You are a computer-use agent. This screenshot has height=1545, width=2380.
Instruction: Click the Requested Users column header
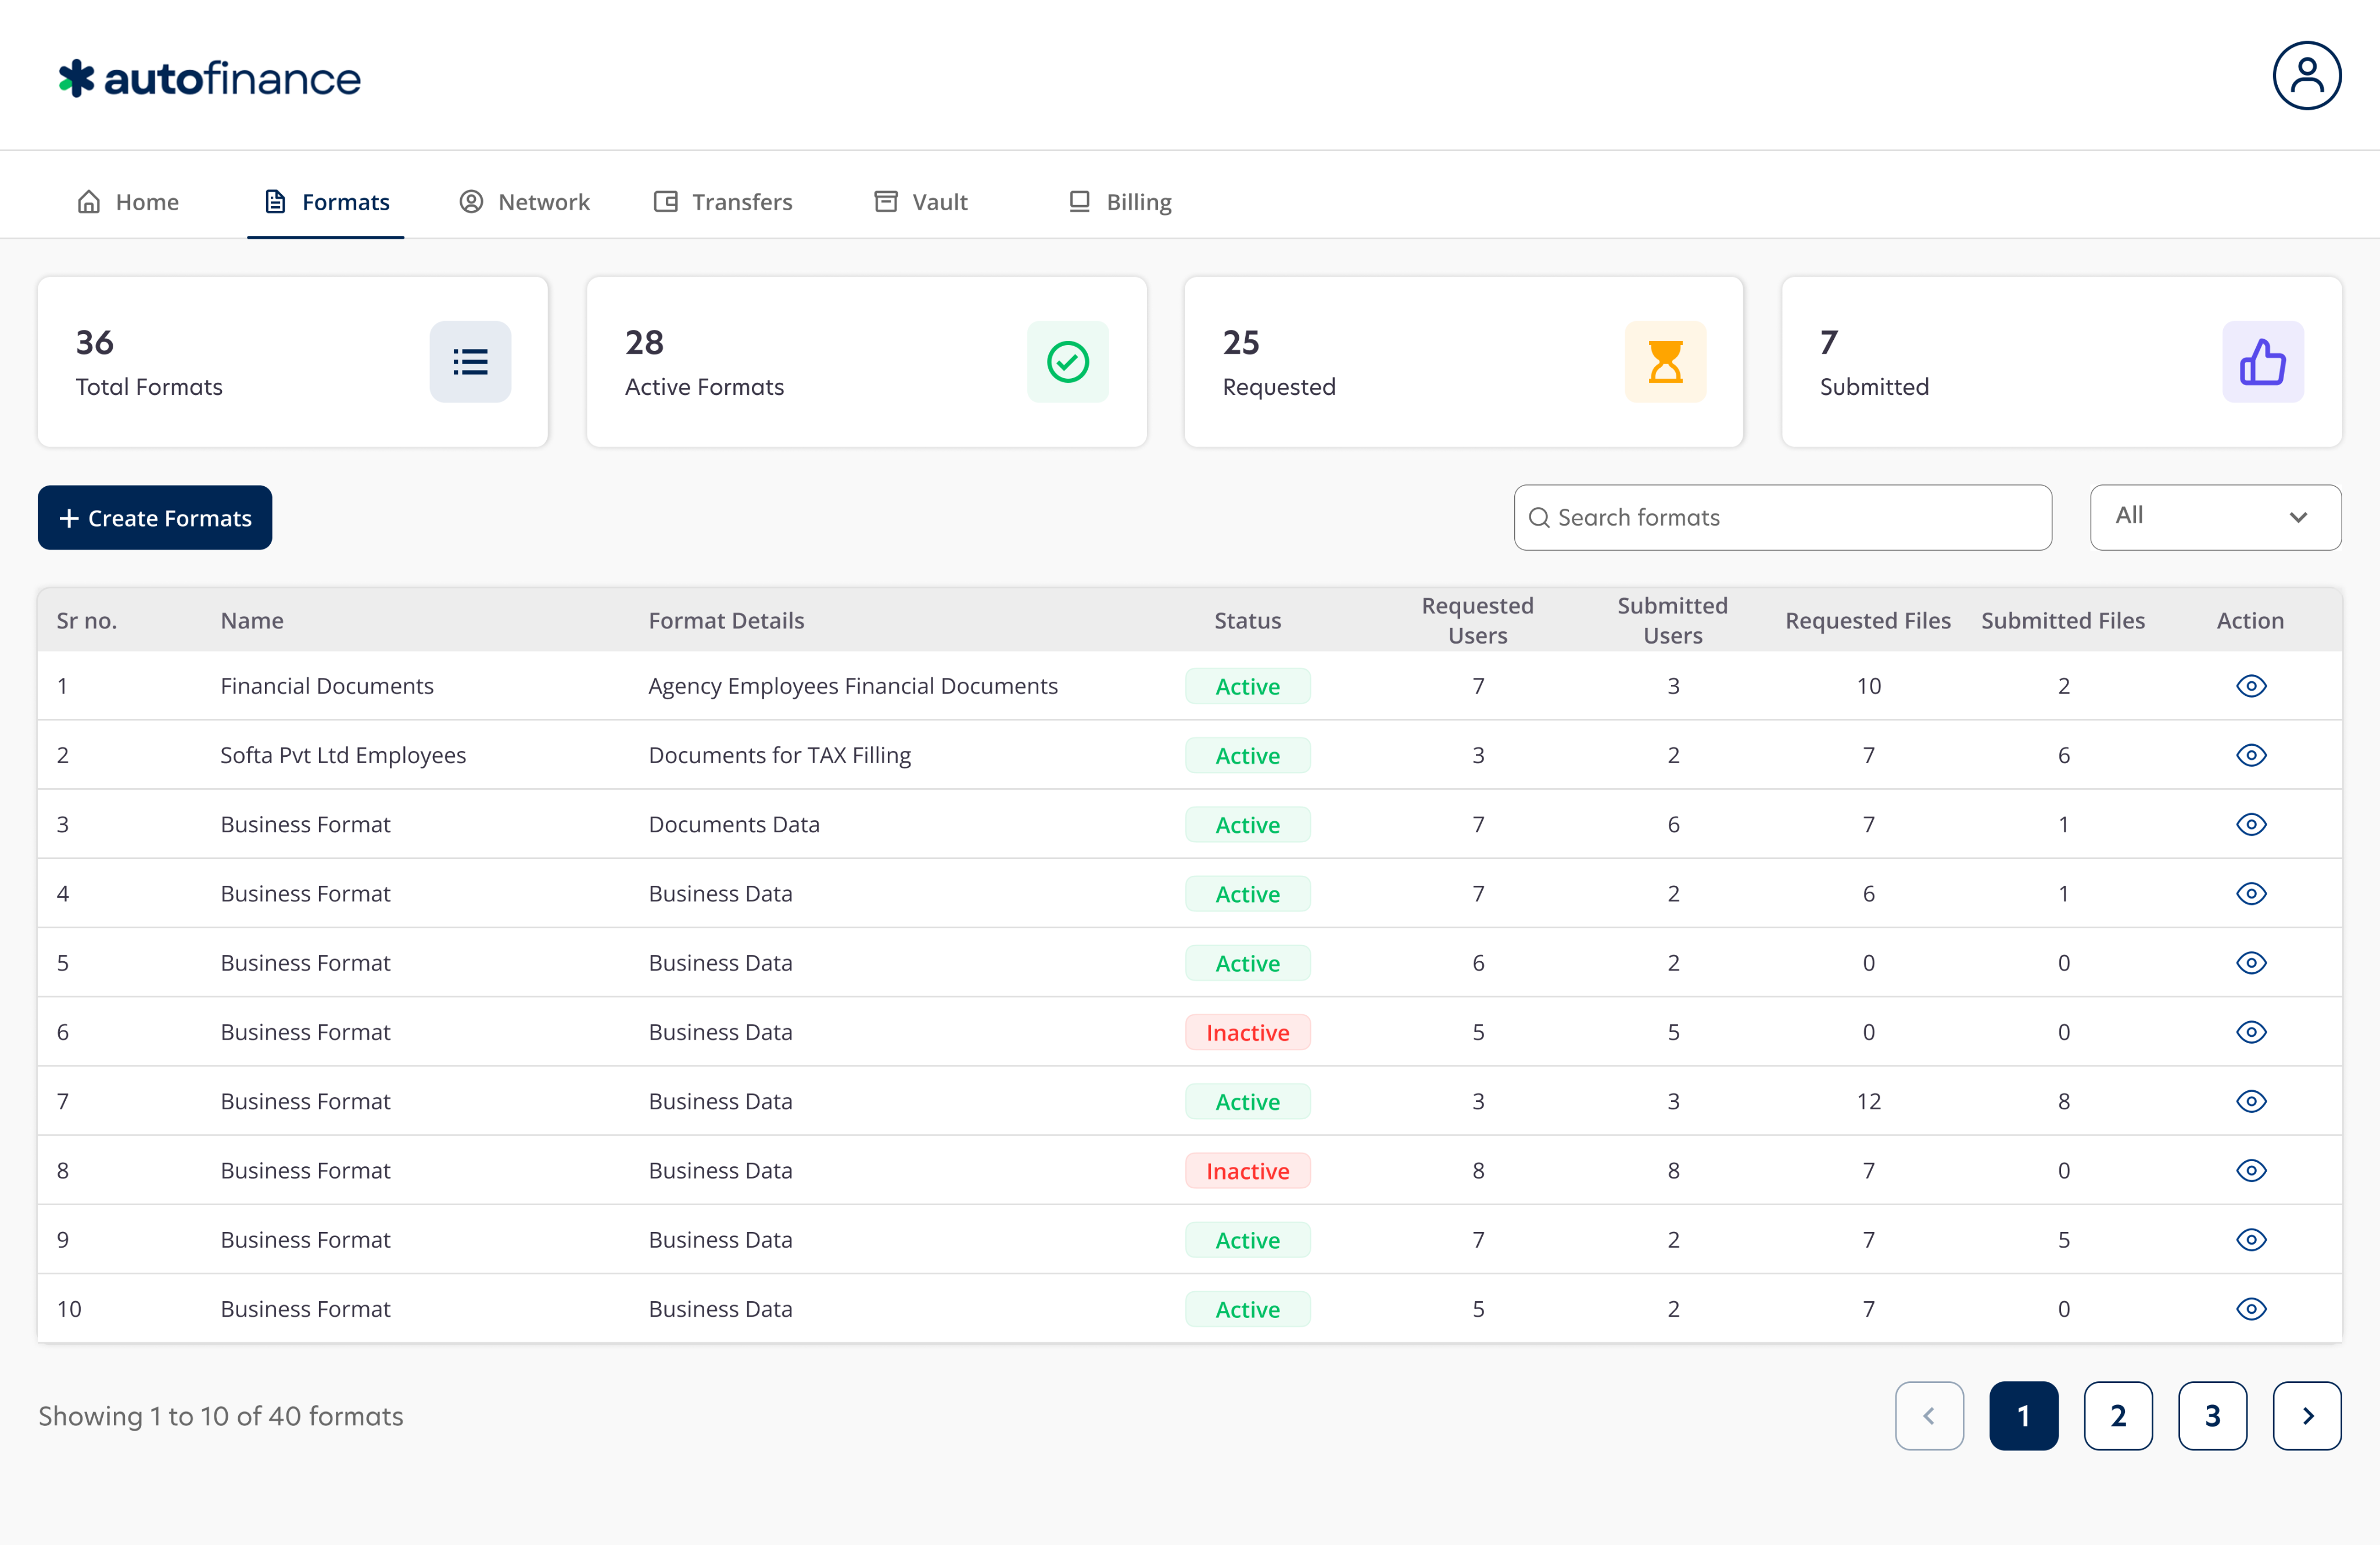point(1477,620)
